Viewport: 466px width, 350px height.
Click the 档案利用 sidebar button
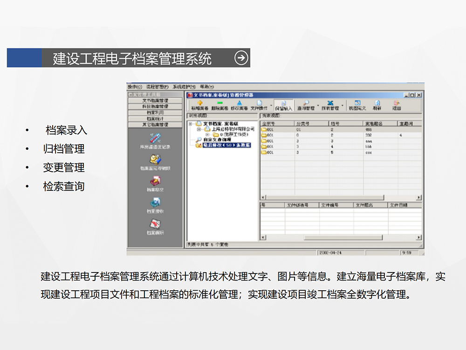(x=155, y=113)
